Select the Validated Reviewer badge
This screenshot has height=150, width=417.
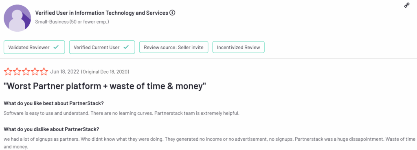pos(34,48)
